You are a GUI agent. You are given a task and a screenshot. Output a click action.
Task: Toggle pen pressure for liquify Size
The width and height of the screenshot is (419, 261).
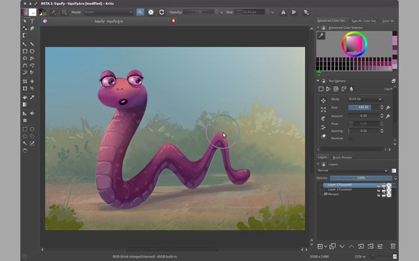(388, 107)
